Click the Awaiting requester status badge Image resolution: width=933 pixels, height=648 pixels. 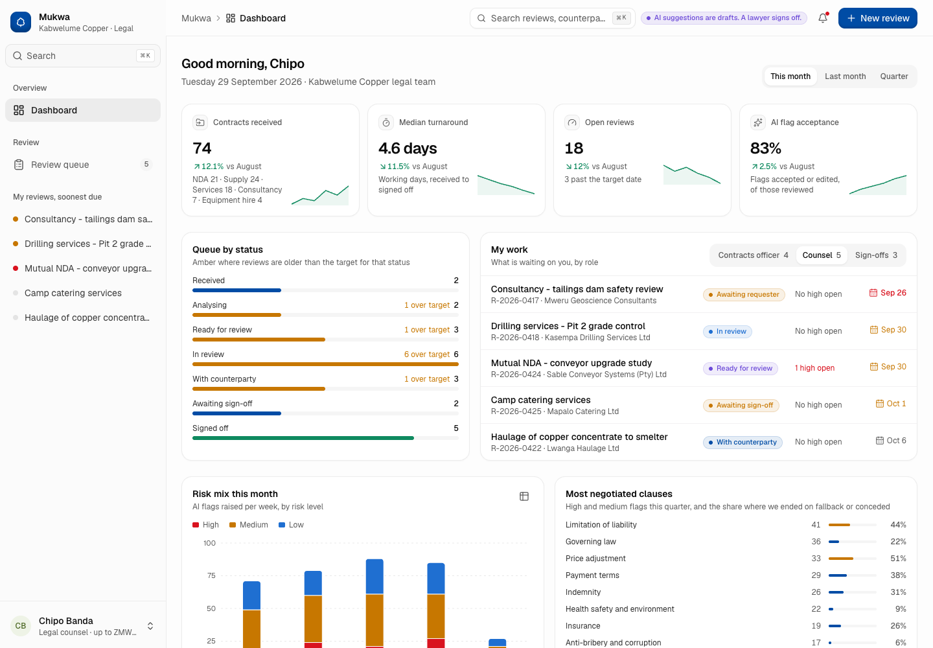(x=744, y=295)
